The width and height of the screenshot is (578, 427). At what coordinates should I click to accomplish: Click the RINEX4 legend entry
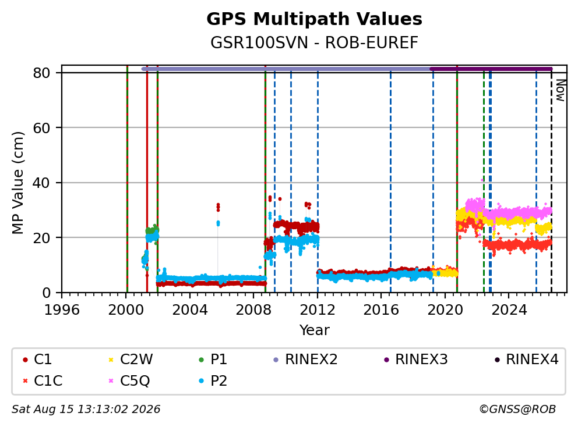tap(526, 360)
